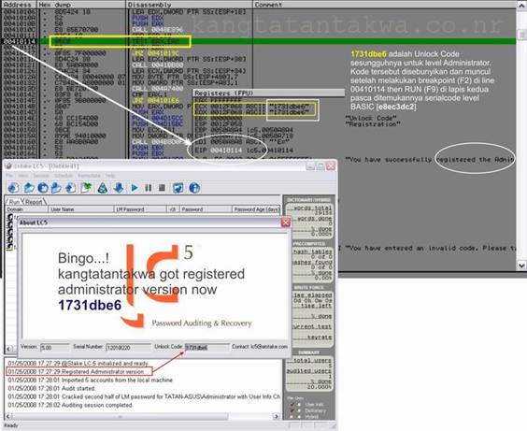Click the Domain column header
527x431 pixels.
27,209
